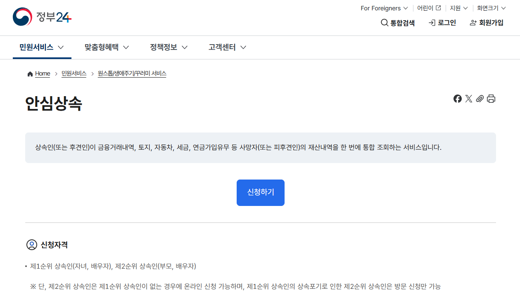Click the 신청하기 button
The height and width of the screenshot is (305, 520).
click(261, 192)
